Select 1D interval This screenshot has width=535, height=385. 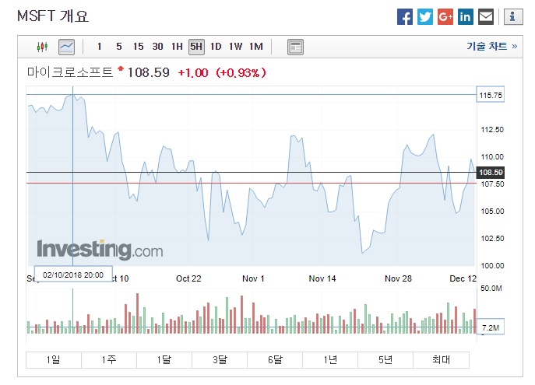[x=216, y=47]
